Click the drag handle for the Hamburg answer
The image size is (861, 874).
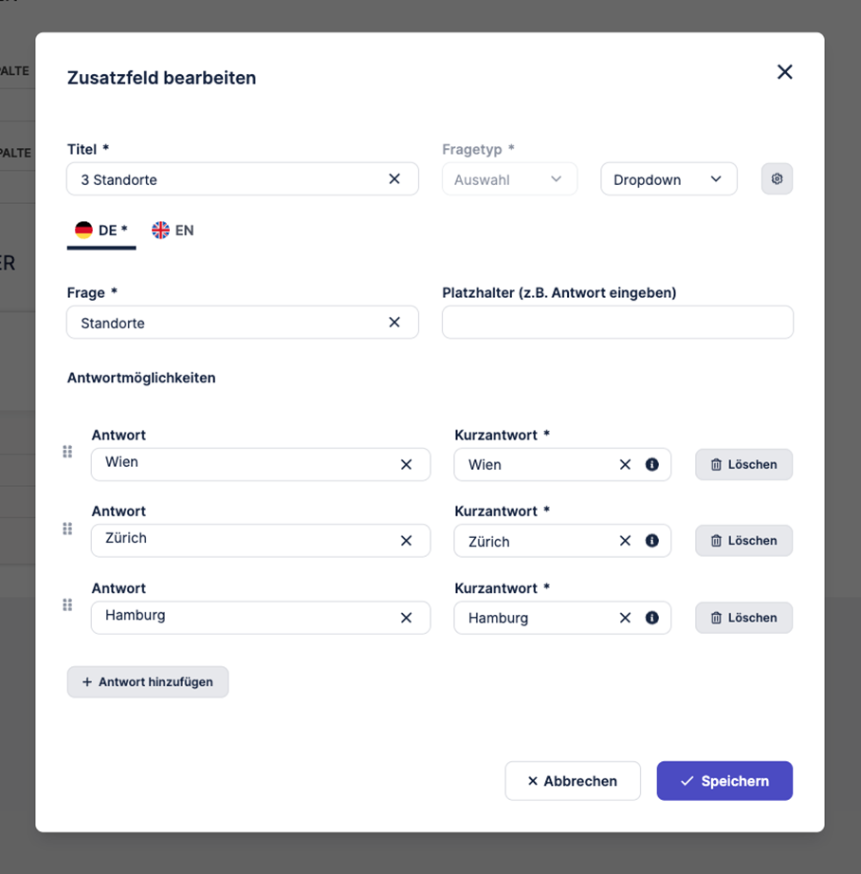coord(67,604)
